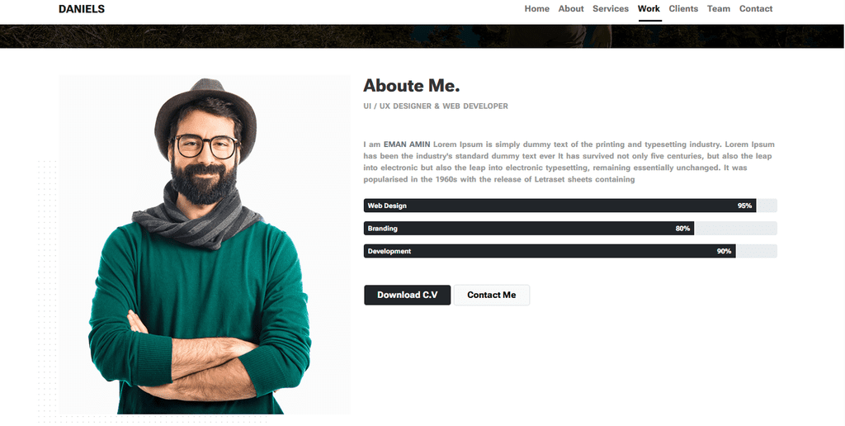The width and height of the screenshot is (845, 426).
Task: Click the 90% label on Development
Action: point(724,251)
